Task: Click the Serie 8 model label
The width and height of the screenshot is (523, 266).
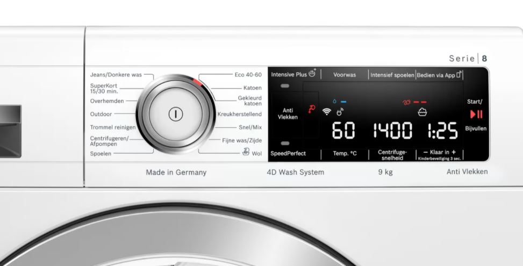Action: click(468, 59)
